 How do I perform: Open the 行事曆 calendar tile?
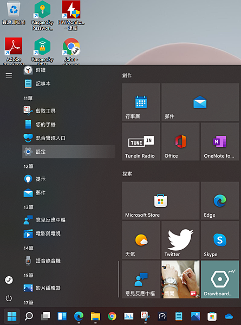[x=141, y=102]
